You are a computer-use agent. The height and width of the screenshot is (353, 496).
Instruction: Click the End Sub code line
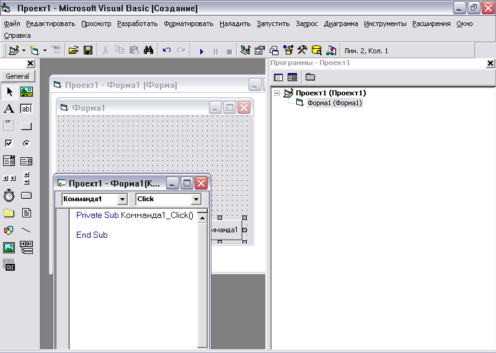click(x=92, y=235)
